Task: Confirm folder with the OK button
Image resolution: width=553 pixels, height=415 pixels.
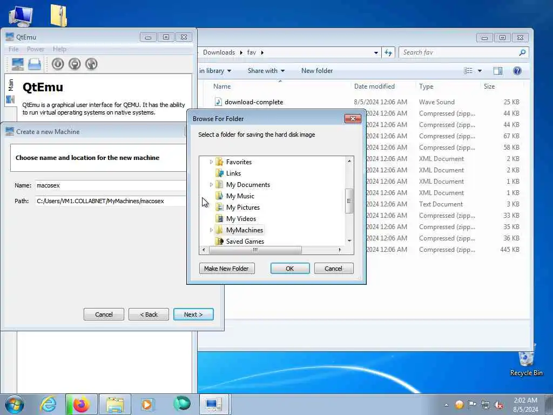Action: [290, 269]
